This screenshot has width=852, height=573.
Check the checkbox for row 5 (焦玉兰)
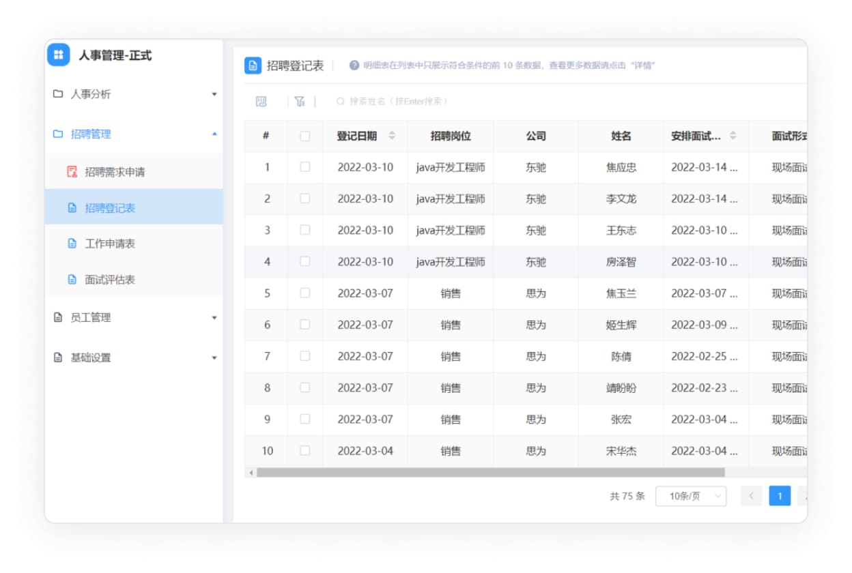coord(305,293)
